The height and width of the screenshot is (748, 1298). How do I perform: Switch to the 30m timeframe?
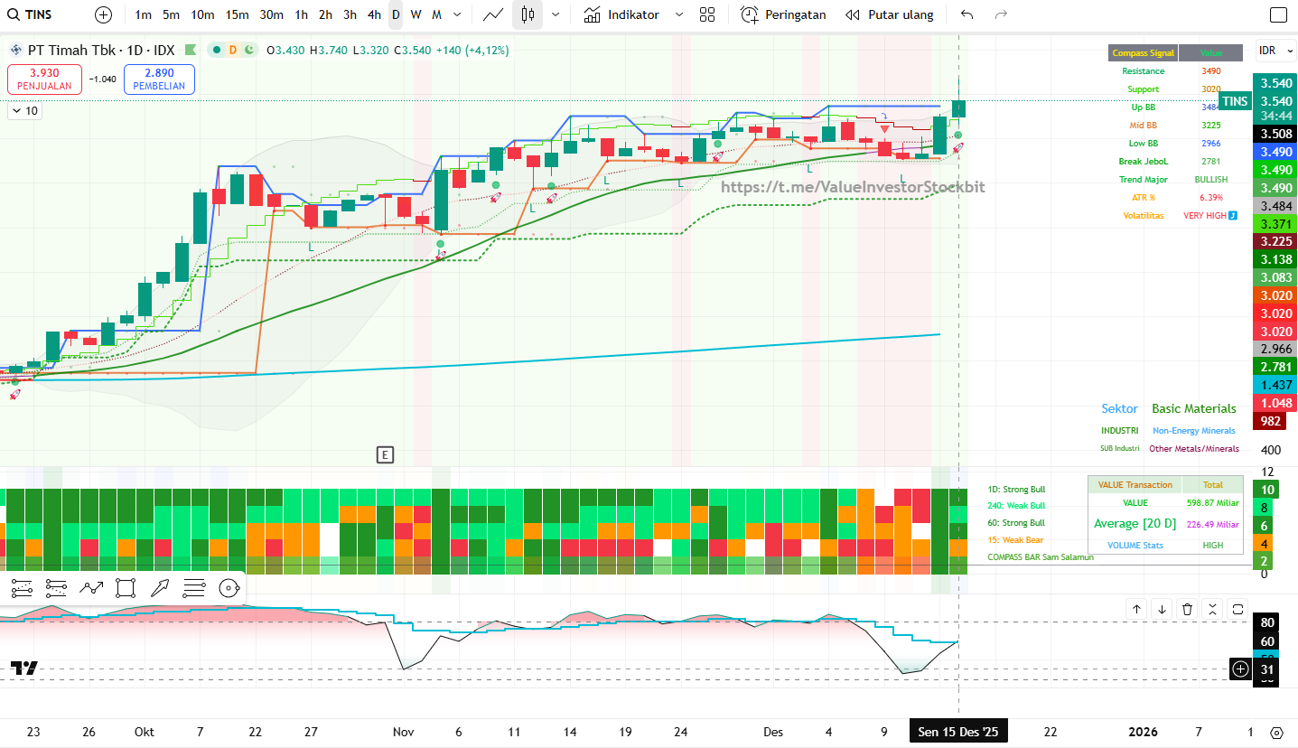(x=271, y=14)
